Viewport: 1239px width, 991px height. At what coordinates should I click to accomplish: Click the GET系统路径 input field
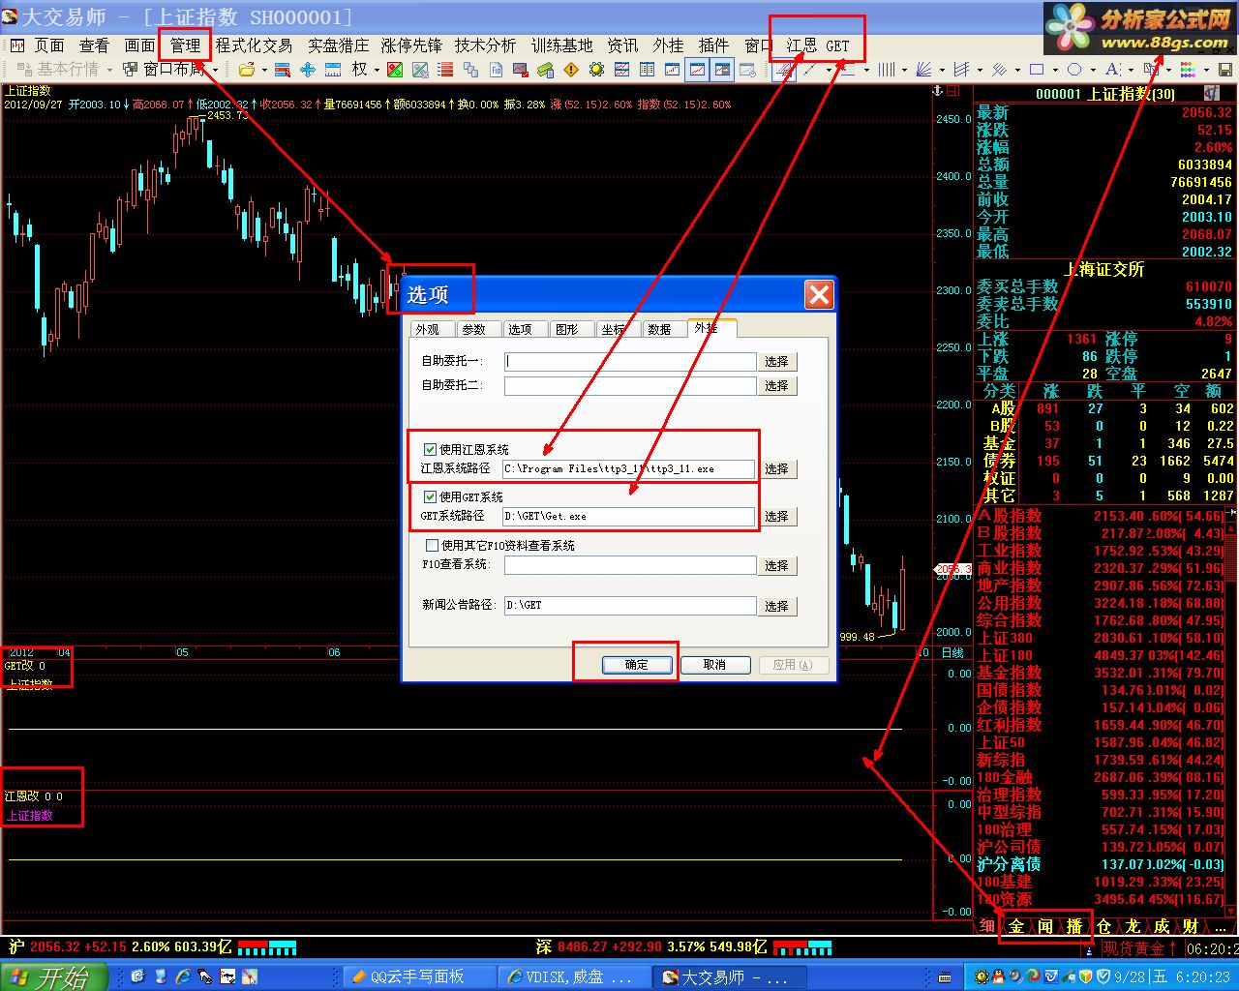coord(629,516)
